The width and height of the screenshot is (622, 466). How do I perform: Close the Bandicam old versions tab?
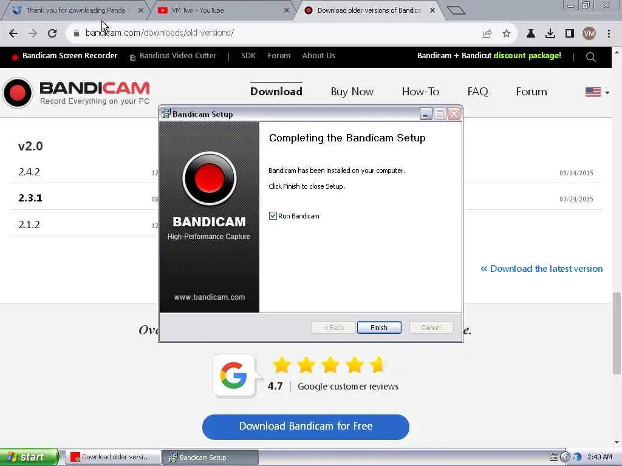pyautogui.click(x=432, y=10)
